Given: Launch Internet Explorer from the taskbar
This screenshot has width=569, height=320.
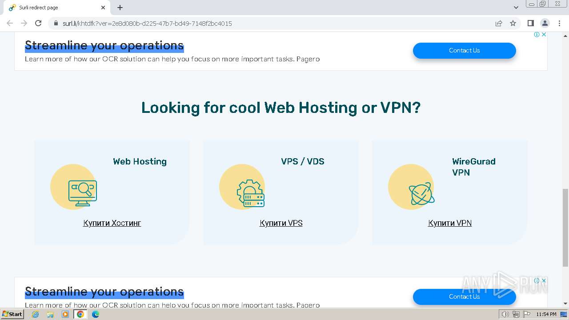Looking at the screenshot, I should point(35,314).
